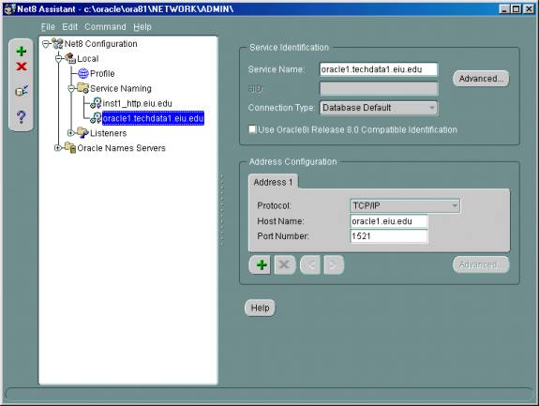This screenshot has width=539, height=406.
Task: Click the Help button below Address Configuration
Action: click(260, 308)
